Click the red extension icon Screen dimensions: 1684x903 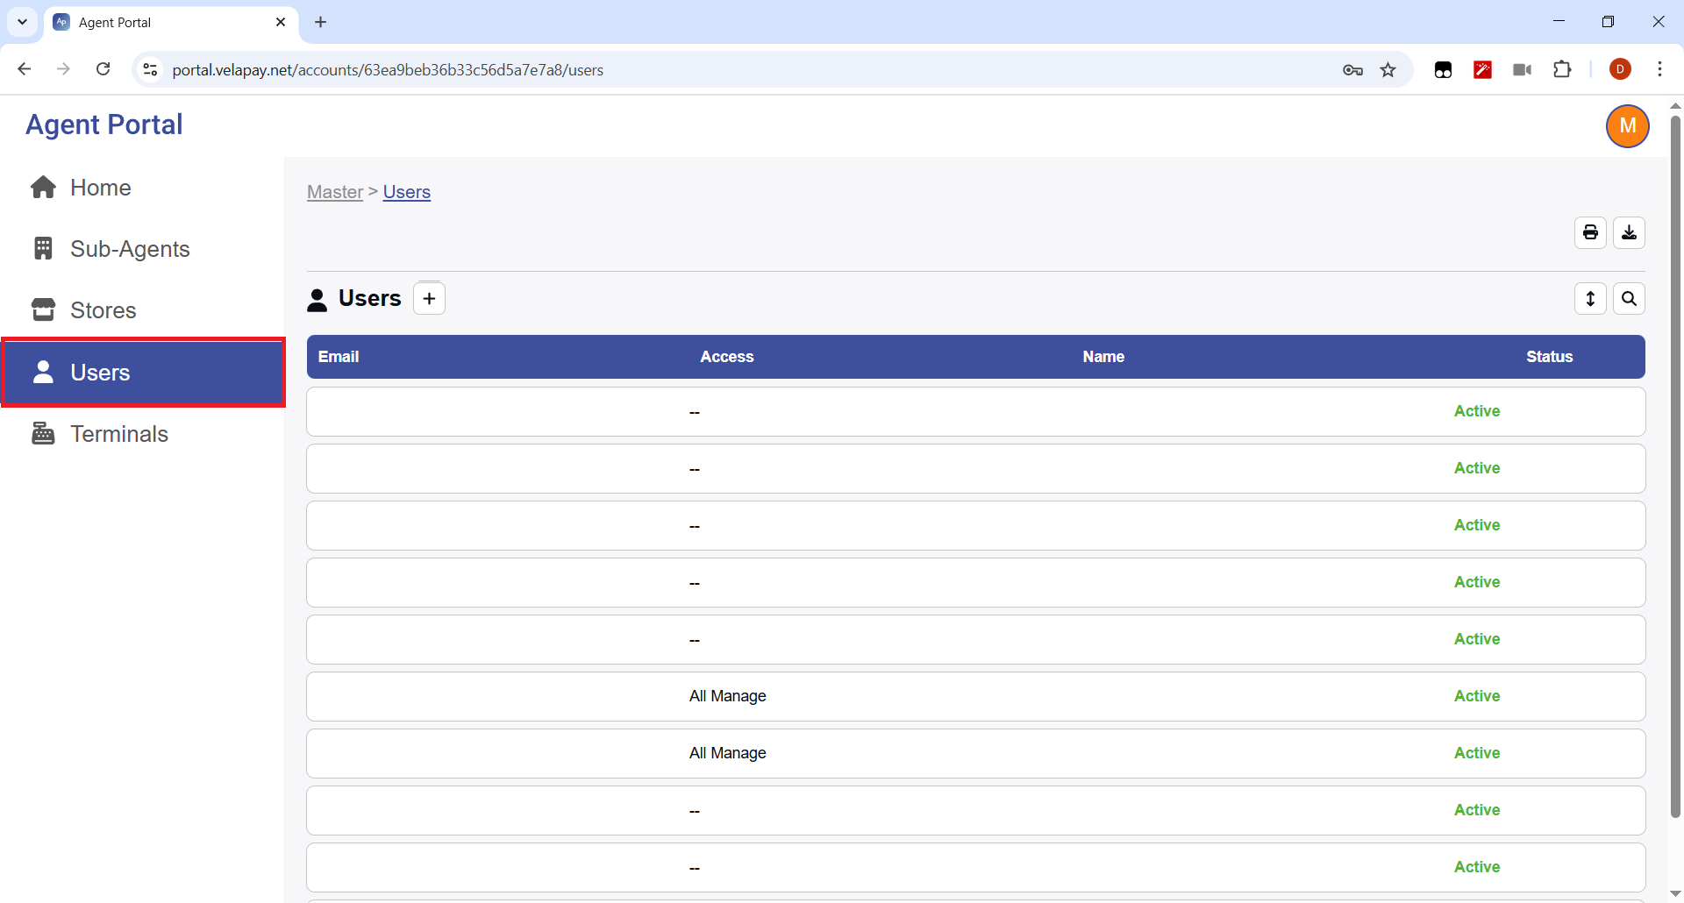(x=1482, y=70)
